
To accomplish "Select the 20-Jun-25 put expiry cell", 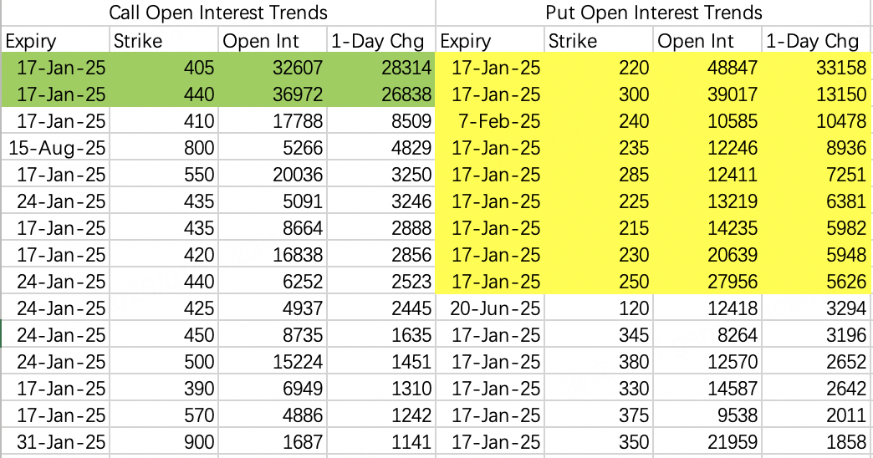I will click(490, 308).
